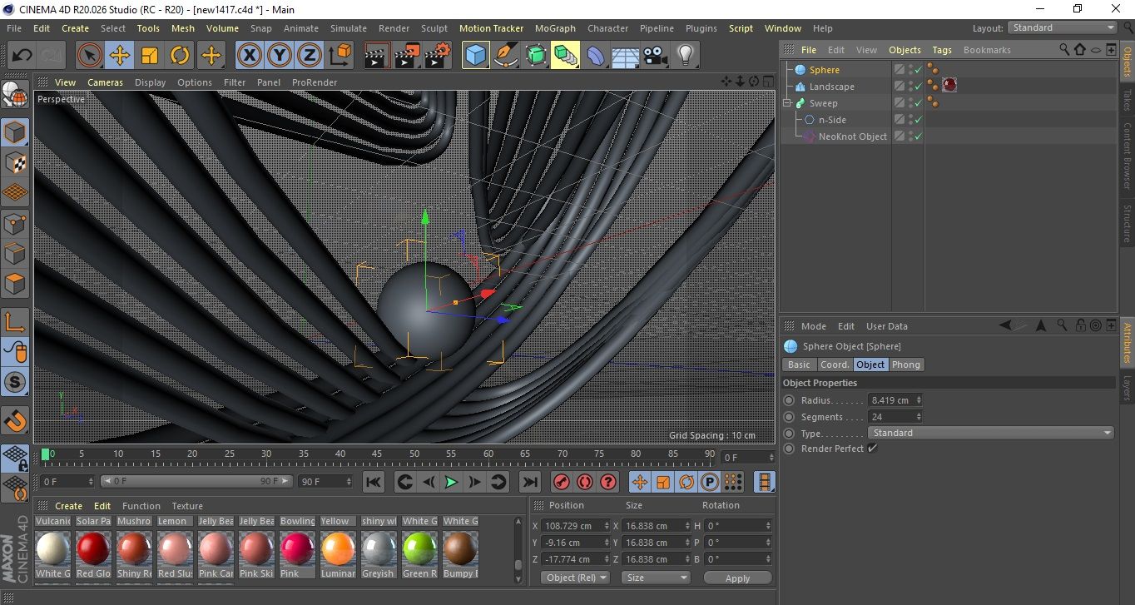The image size is (1135, 605).
Task: Click the Undo arrow icon
Action: [x=22, y=56]
